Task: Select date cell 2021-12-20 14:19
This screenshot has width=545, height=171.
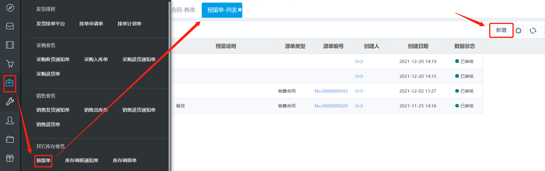Action: [418, 62]
